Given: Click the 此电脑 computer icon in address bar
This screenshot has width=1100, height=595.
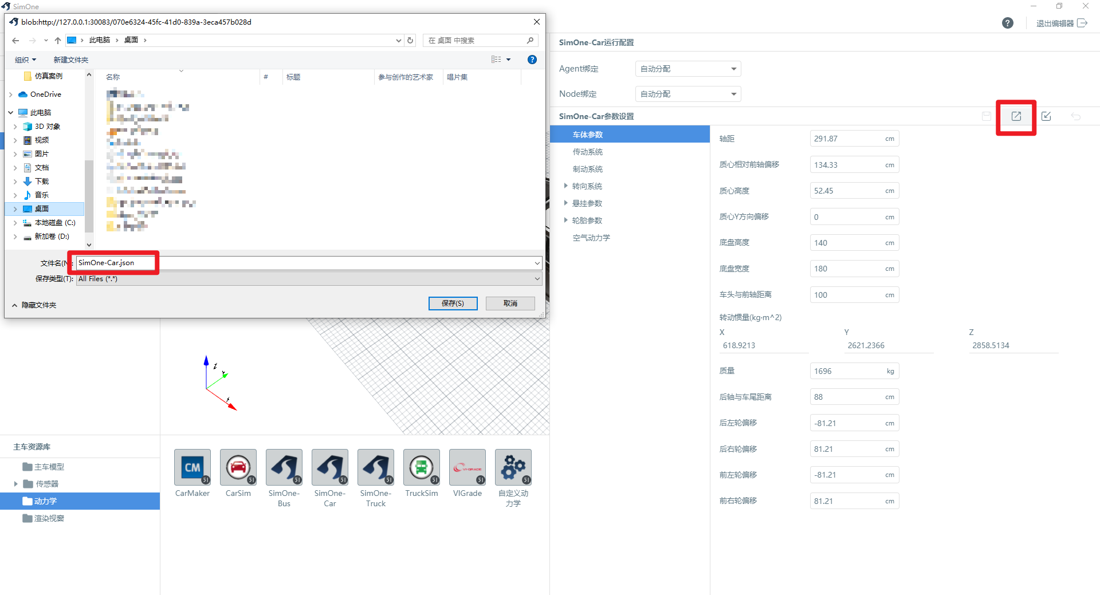Looking at the screenshot, I should coord(72,40).
